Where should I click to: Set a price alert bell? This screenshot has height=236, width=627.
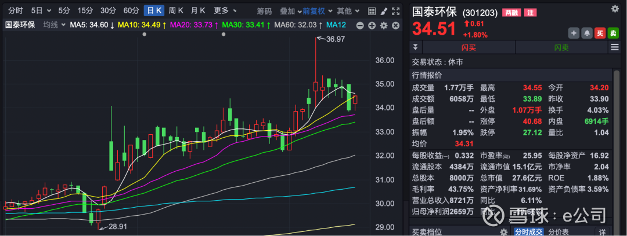click(586, 33)
